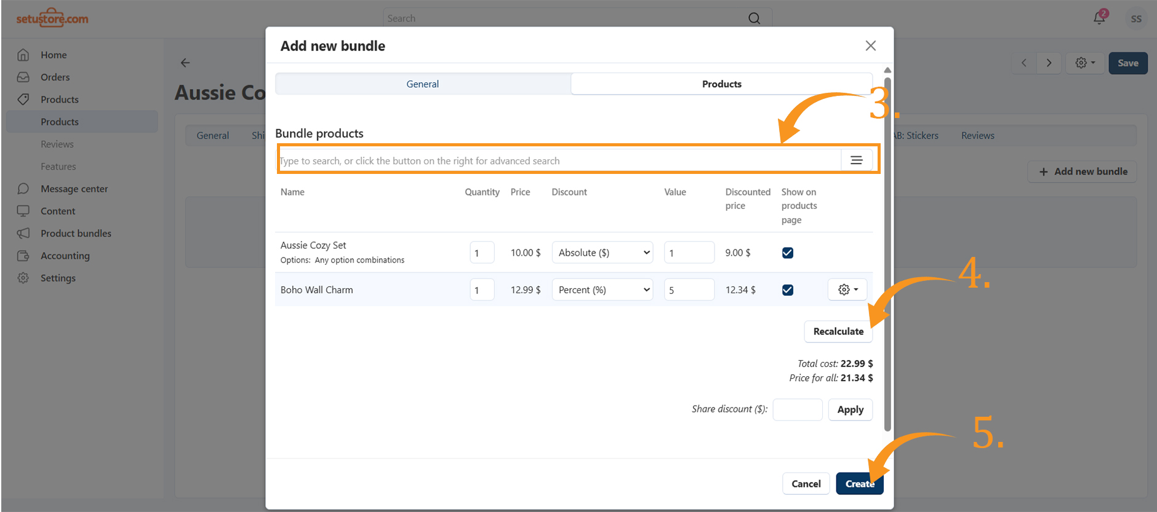This screenshot has width=1157, height=512.
Task: Select Reviews submenu item in sidebar
Action: tap(57, 144)
